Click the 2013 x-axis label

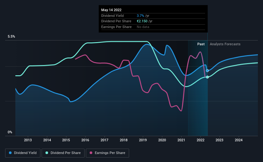(28, 140)
